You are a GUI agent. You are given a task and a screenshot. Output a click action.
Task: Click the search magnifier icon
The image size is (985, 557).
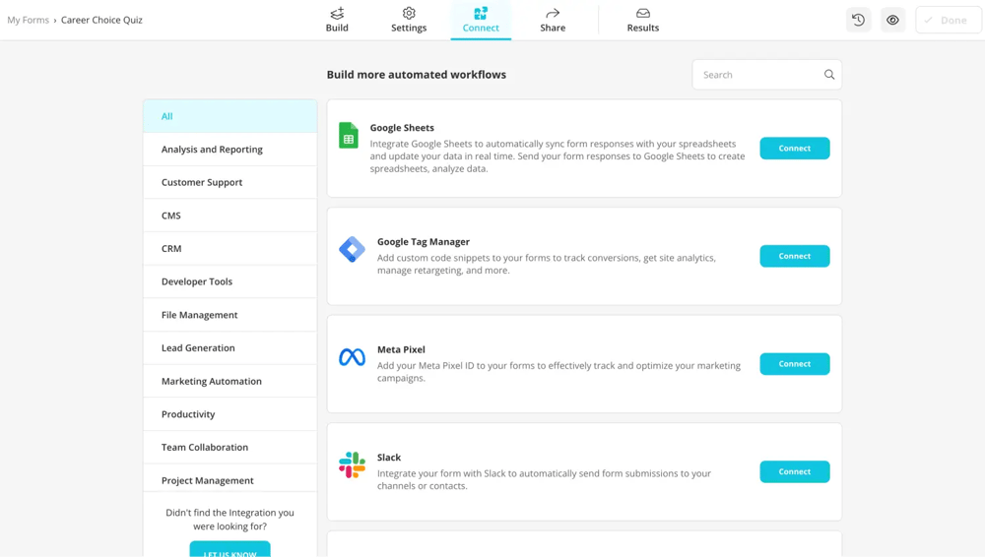pyautogui.click(x=829, y=75)
